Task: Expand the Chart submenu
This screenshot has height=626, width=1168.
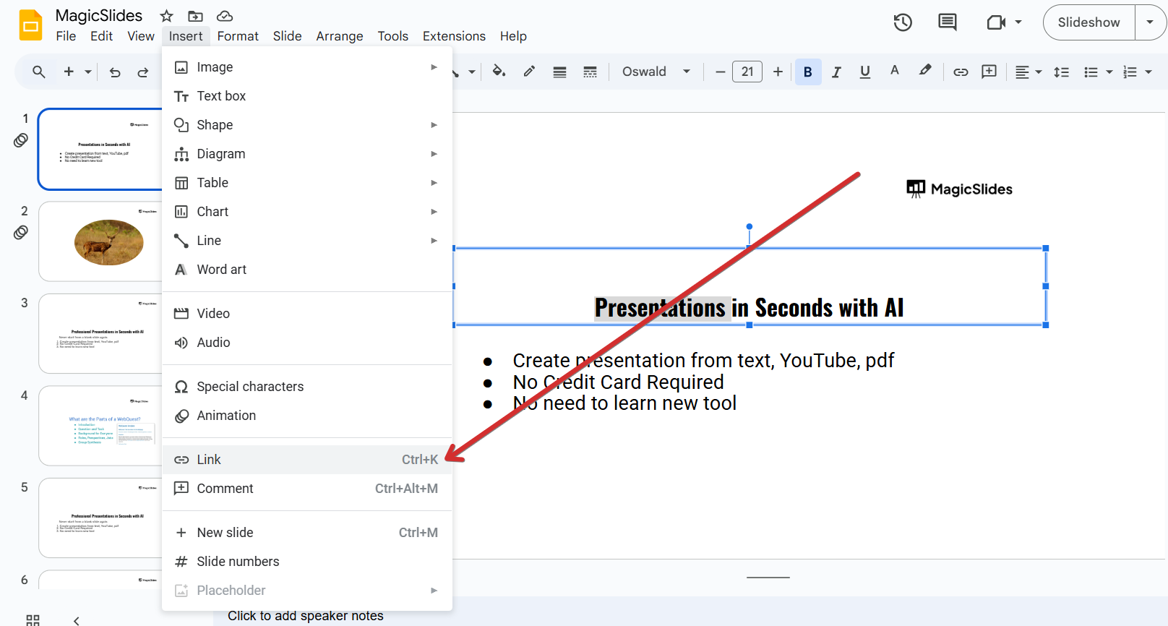Action: (x=307, y=212)
